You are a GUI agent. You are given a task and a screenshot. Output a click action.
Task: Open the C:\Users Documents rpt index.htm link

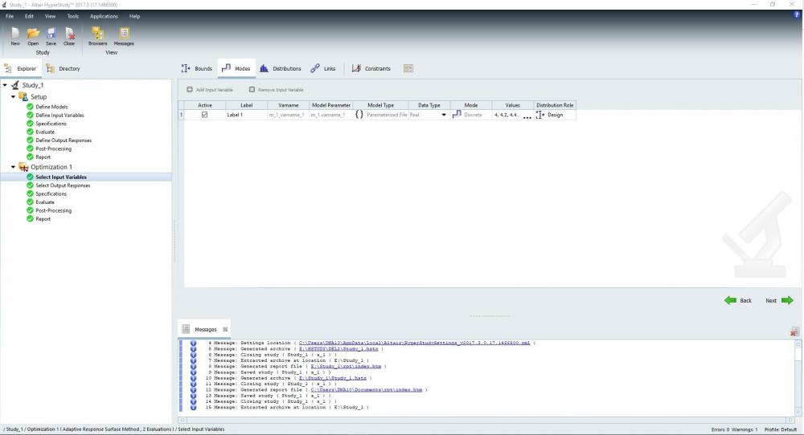[366, 390]
